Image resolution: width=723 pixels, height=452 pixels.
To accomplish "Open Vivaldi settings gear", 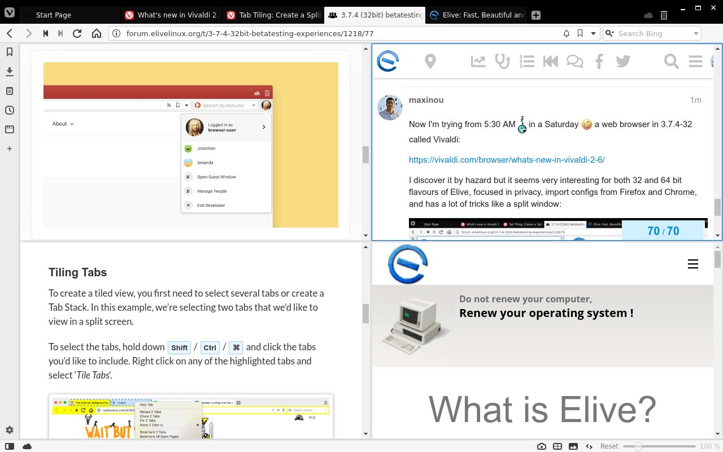I will (x=10, y=430).
